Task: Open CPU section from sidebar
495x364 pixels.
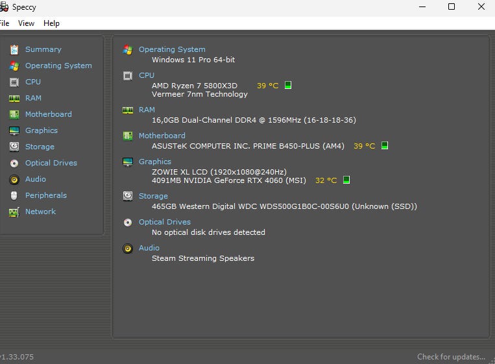Action: pyautogui.click(x=33, y=82)
